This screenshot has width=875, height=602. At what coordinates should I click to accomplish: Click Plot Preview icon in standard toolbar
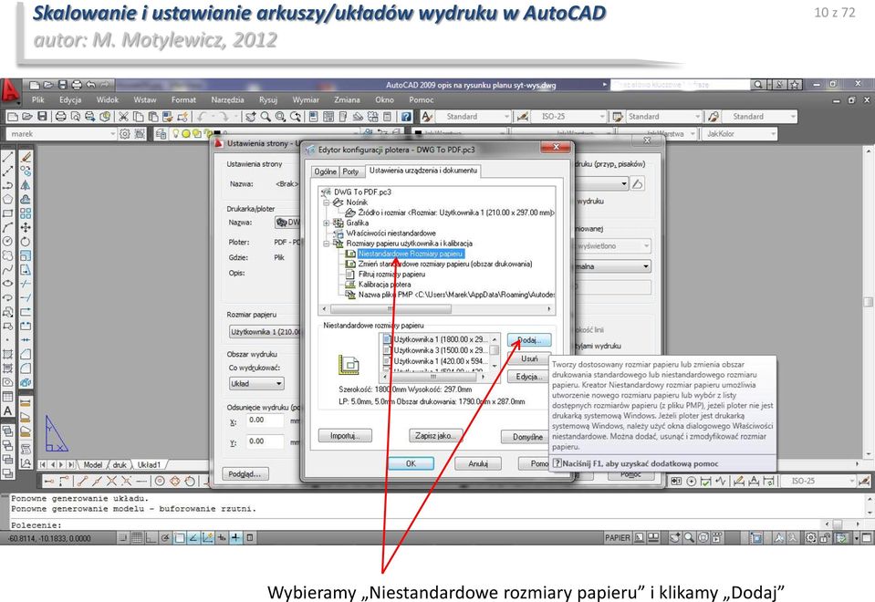(x=76, y=117)
